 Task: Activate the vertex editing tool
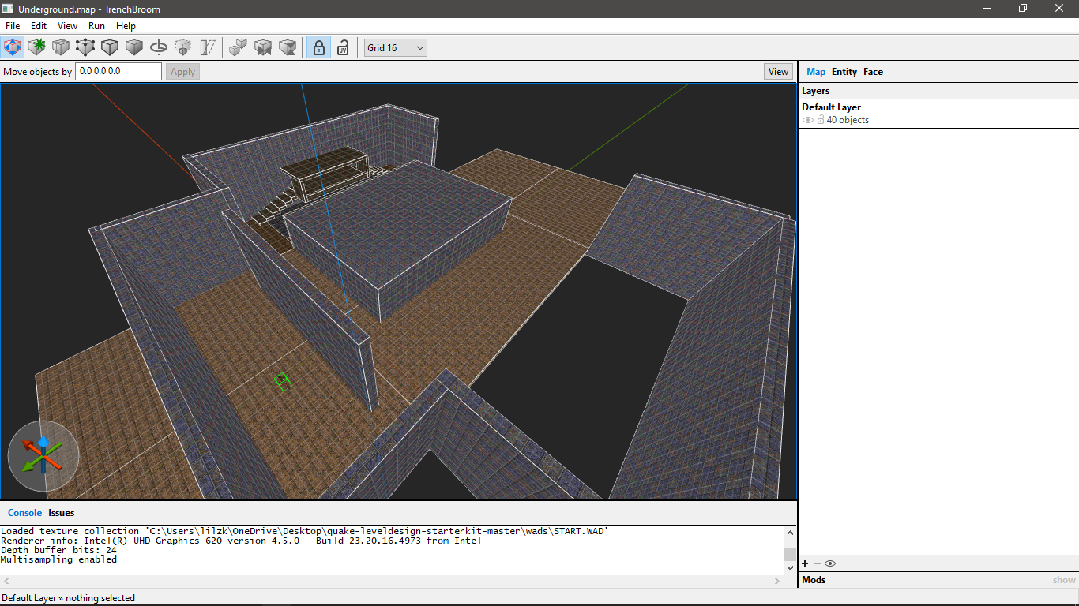click(85, 47)
